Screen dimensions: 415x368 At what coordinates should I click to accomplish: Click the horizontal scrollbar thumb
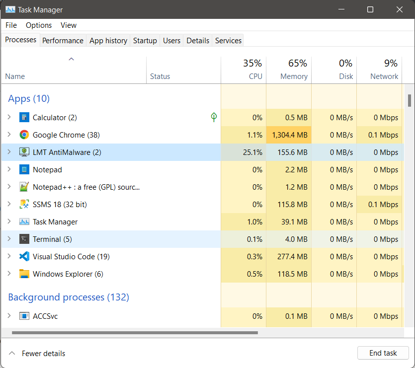134,333
